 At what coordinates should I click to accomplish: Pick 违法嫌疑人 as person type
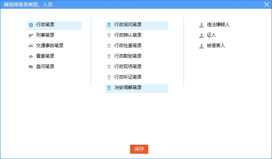click(218, 25)
